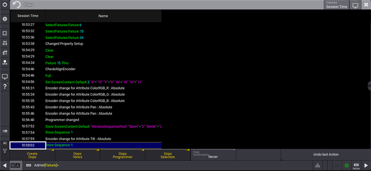Click the filter funnel icon
The height and width of the screenshot is (171, 371).
(5, 151)
